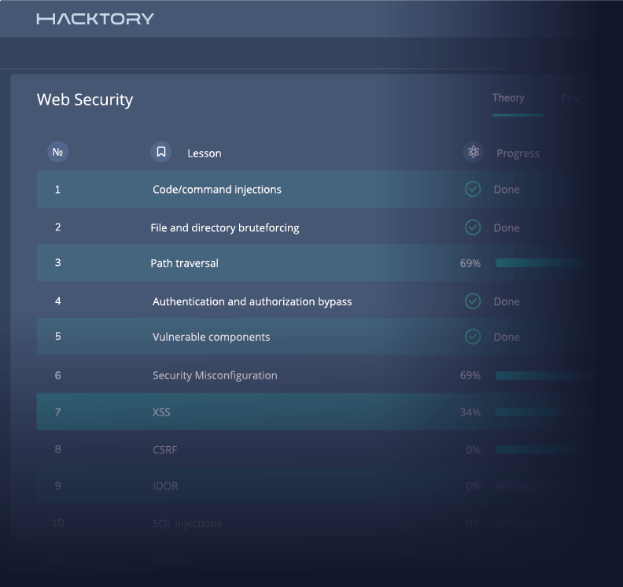Click row number 4
Viewport: 623px width, 587px height.
(x=57, y=301)
